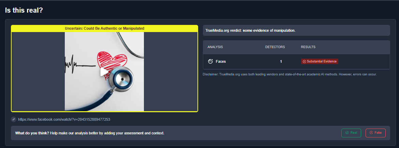The height and width of the screenshot is (148, 399).
Task: Play the stethoscope heart video
Action: (x=104, y=72)
